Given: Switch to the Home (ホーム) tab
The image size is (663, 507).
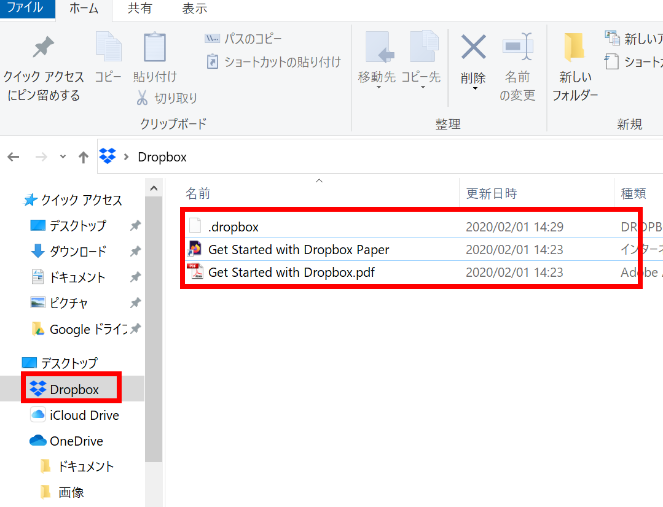Looking at the screenshot, I should [x=84, y=9].
